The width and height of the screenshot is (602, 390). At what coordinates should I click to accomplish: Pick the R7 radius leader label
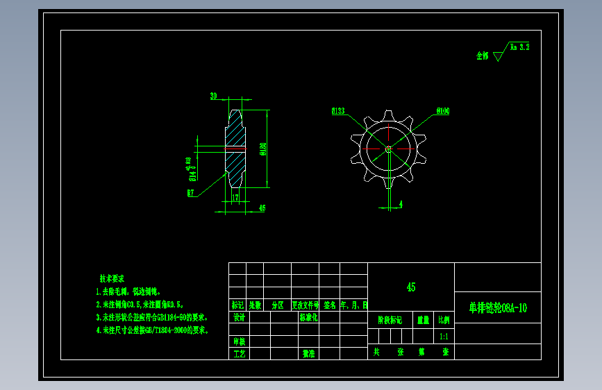coord(190,193)
